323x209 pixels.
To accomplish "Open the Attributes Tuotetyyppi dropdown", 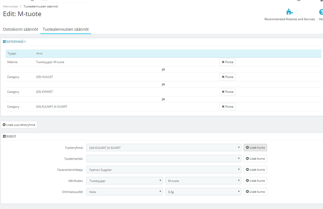I will point(124,181).
